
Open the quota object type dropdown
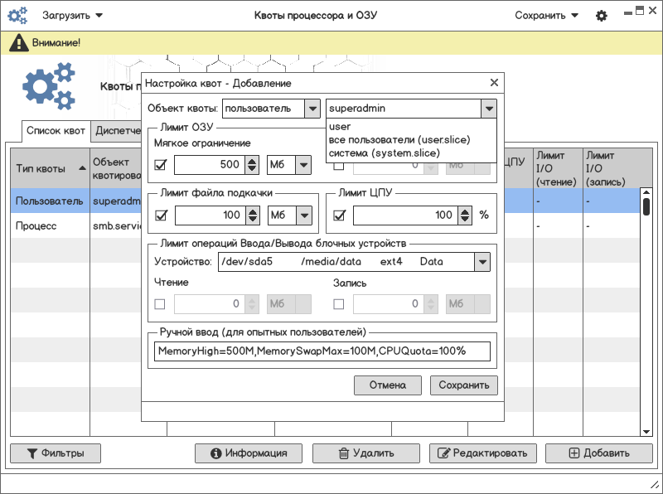click(x=312, y=109)
